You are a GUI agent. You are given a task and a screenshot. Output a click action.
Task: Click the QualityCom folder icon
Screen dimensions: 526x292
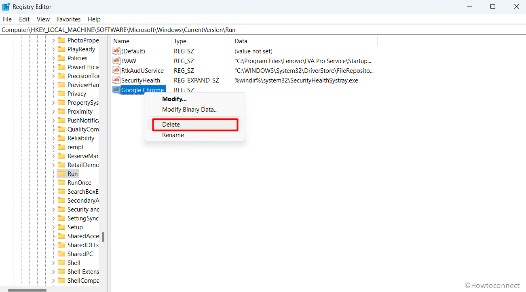(x=61, y=129)
